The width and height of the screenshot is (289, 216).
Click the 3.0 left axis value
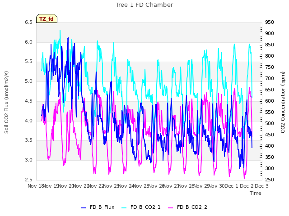tap(28, 160)
